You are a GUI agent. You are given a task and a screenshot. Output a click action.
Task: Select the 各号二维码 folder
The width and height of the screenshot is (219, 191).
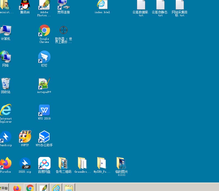click(x=64, y=163)
